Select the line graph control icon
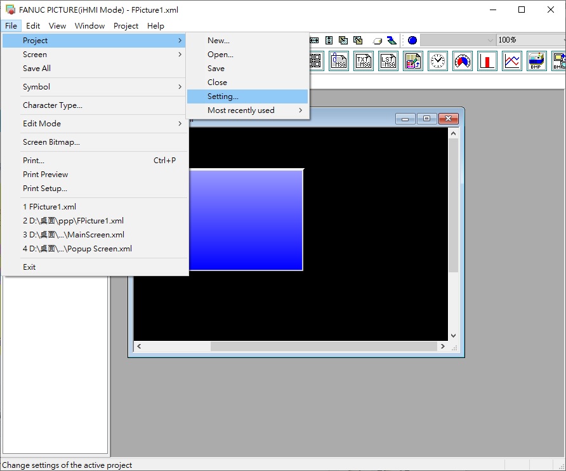 click(x=512, y=61)
